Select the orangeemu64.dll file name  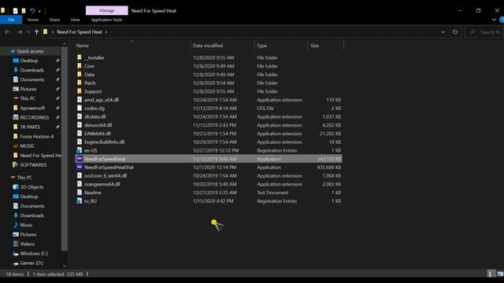102,184
